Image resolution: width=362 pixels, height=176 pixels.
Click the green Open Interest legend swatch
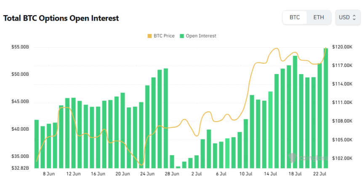tap(182, 36)
